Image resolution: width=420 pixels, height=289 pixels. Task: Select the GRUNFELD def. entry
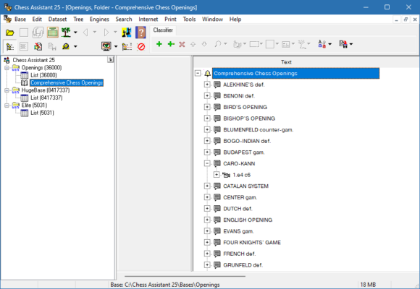(243, 265)
